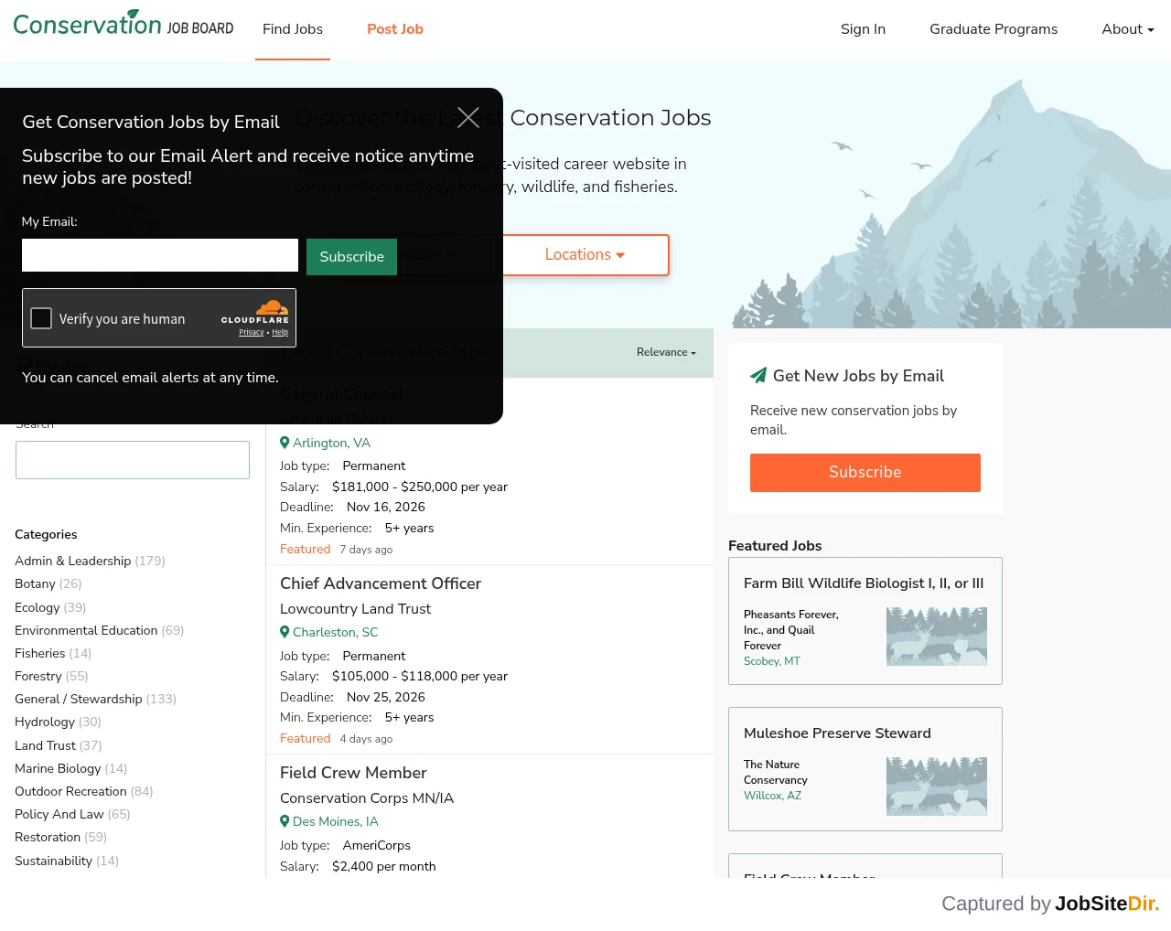
Task: Click the Featured tag on the 4 days ago listing
Action: pyautogui.click(x=305, y=738)
